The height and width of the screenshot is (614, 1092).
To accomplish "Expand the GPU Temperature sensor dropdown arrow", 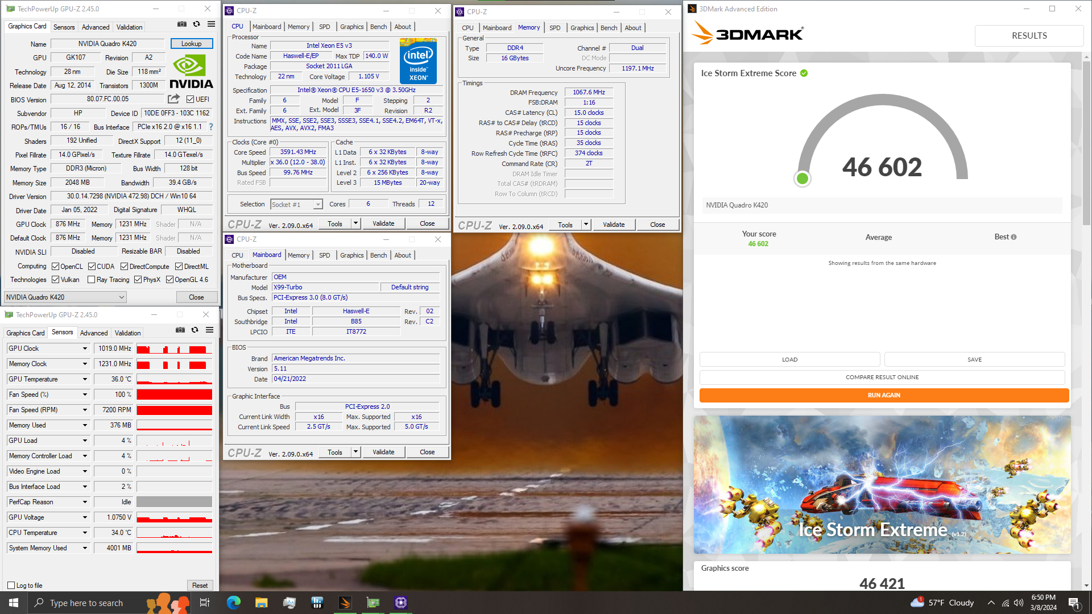I will tap(85, 379).
